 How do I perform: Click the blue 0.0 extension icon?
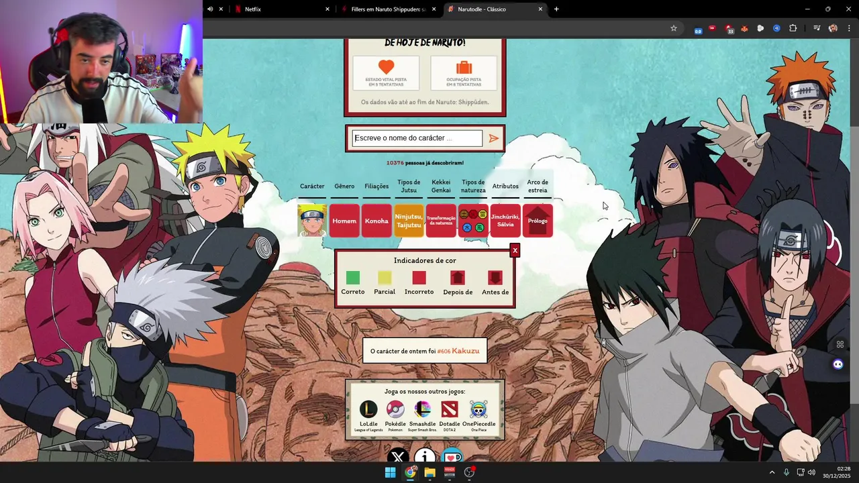(698, 30)
